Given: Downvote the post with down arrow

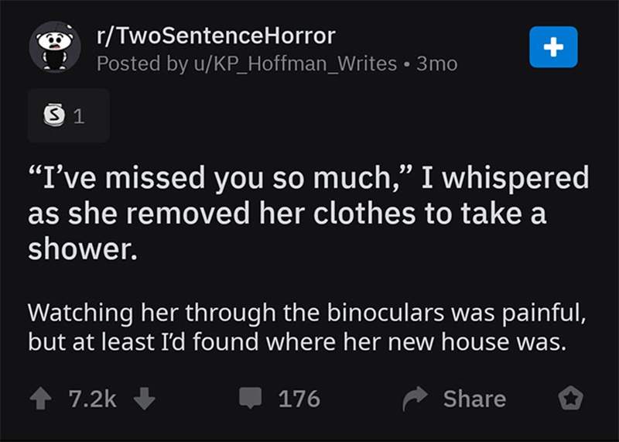Looking at the screenshot, I should (x=145, y=398).
